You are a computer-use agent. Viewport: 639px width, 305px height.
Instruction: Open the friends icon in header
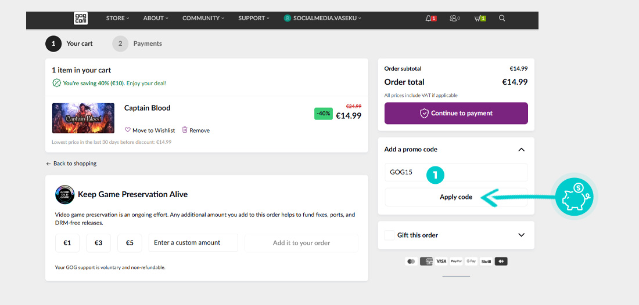click(x=453, y=19)
